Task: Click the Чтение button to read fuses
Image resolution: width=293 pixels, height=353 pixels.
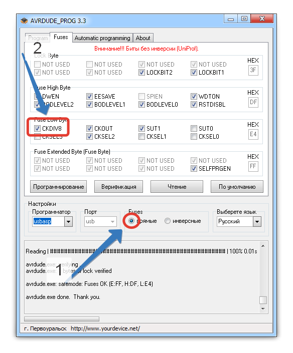Action: tap(177, 187)
